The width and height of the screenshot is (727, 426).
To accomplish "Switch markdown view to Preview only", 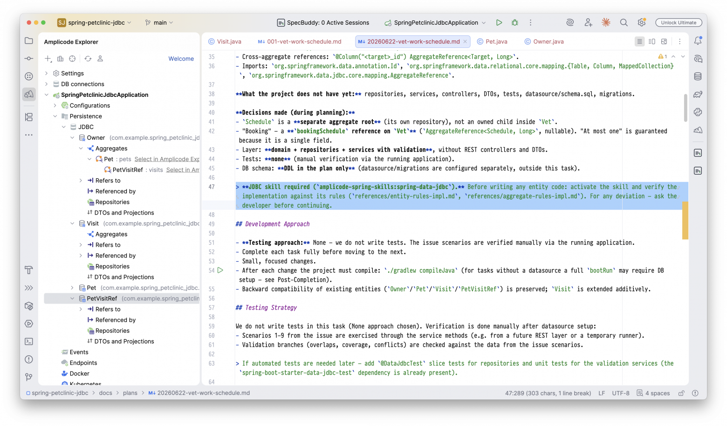I will click(x=664, y=41).
